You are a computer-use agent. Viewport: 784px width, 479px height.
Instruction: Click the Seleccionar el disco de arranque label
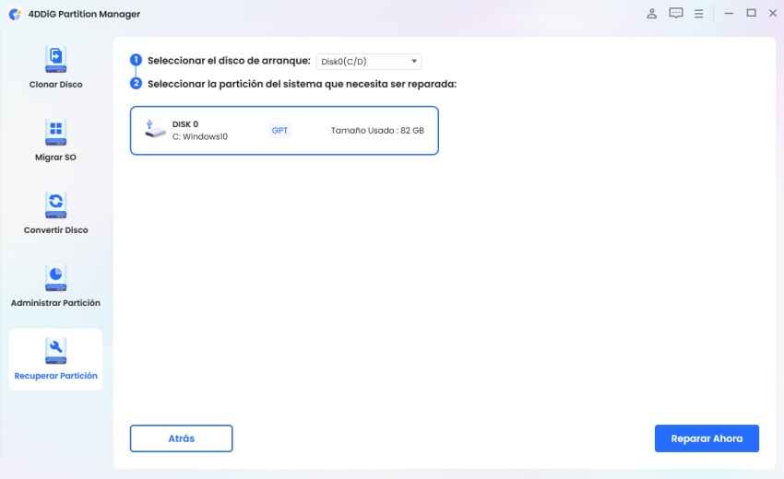[229, 61]
